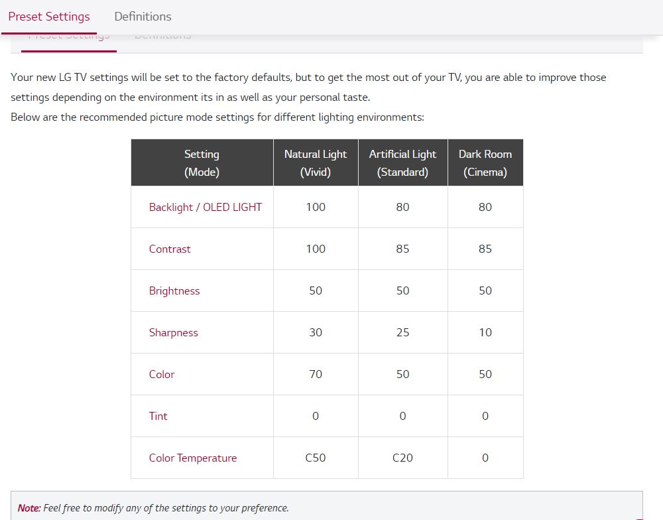
Task: Click the Sharpness value 10 for Cinema
Action: pos(485,332)
